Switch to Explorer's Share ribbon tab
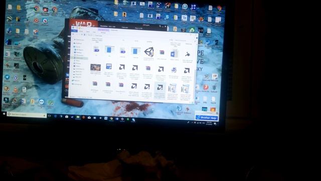Image resolution: width=321 pixels, height=181 pixels. [x=88, y=32]
